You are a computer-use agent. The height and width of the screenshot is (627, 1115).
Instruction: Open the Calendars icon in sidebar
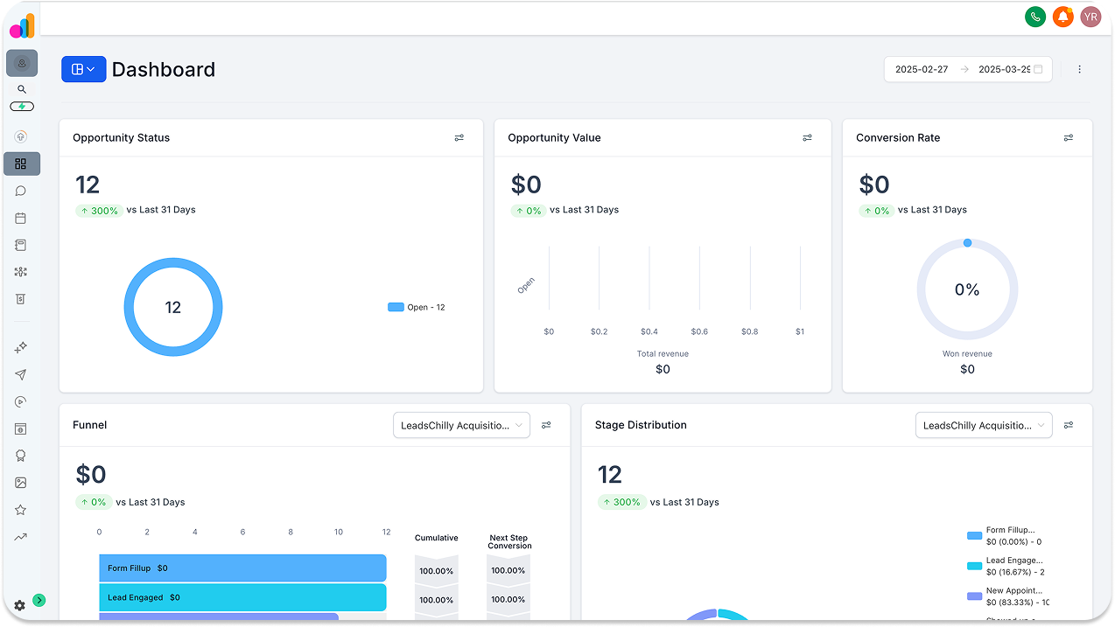(x=21, y=218)
